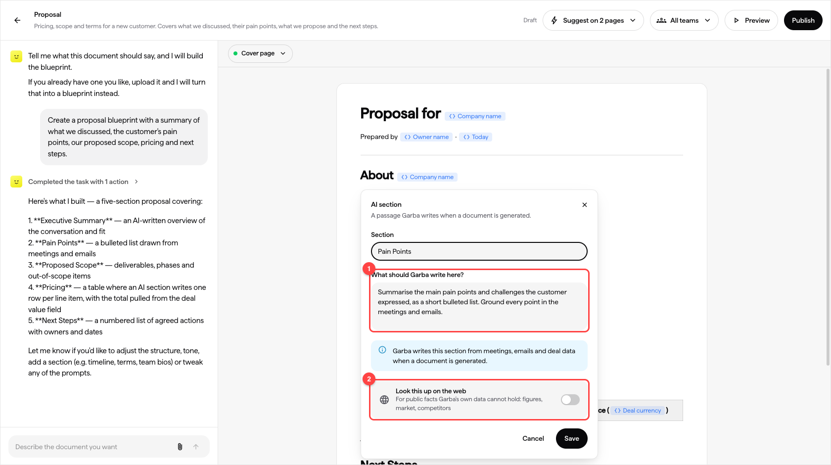Viewport: 831px width, 465px height.
Task: Click the Executive Summary list item
Action: 117,226
